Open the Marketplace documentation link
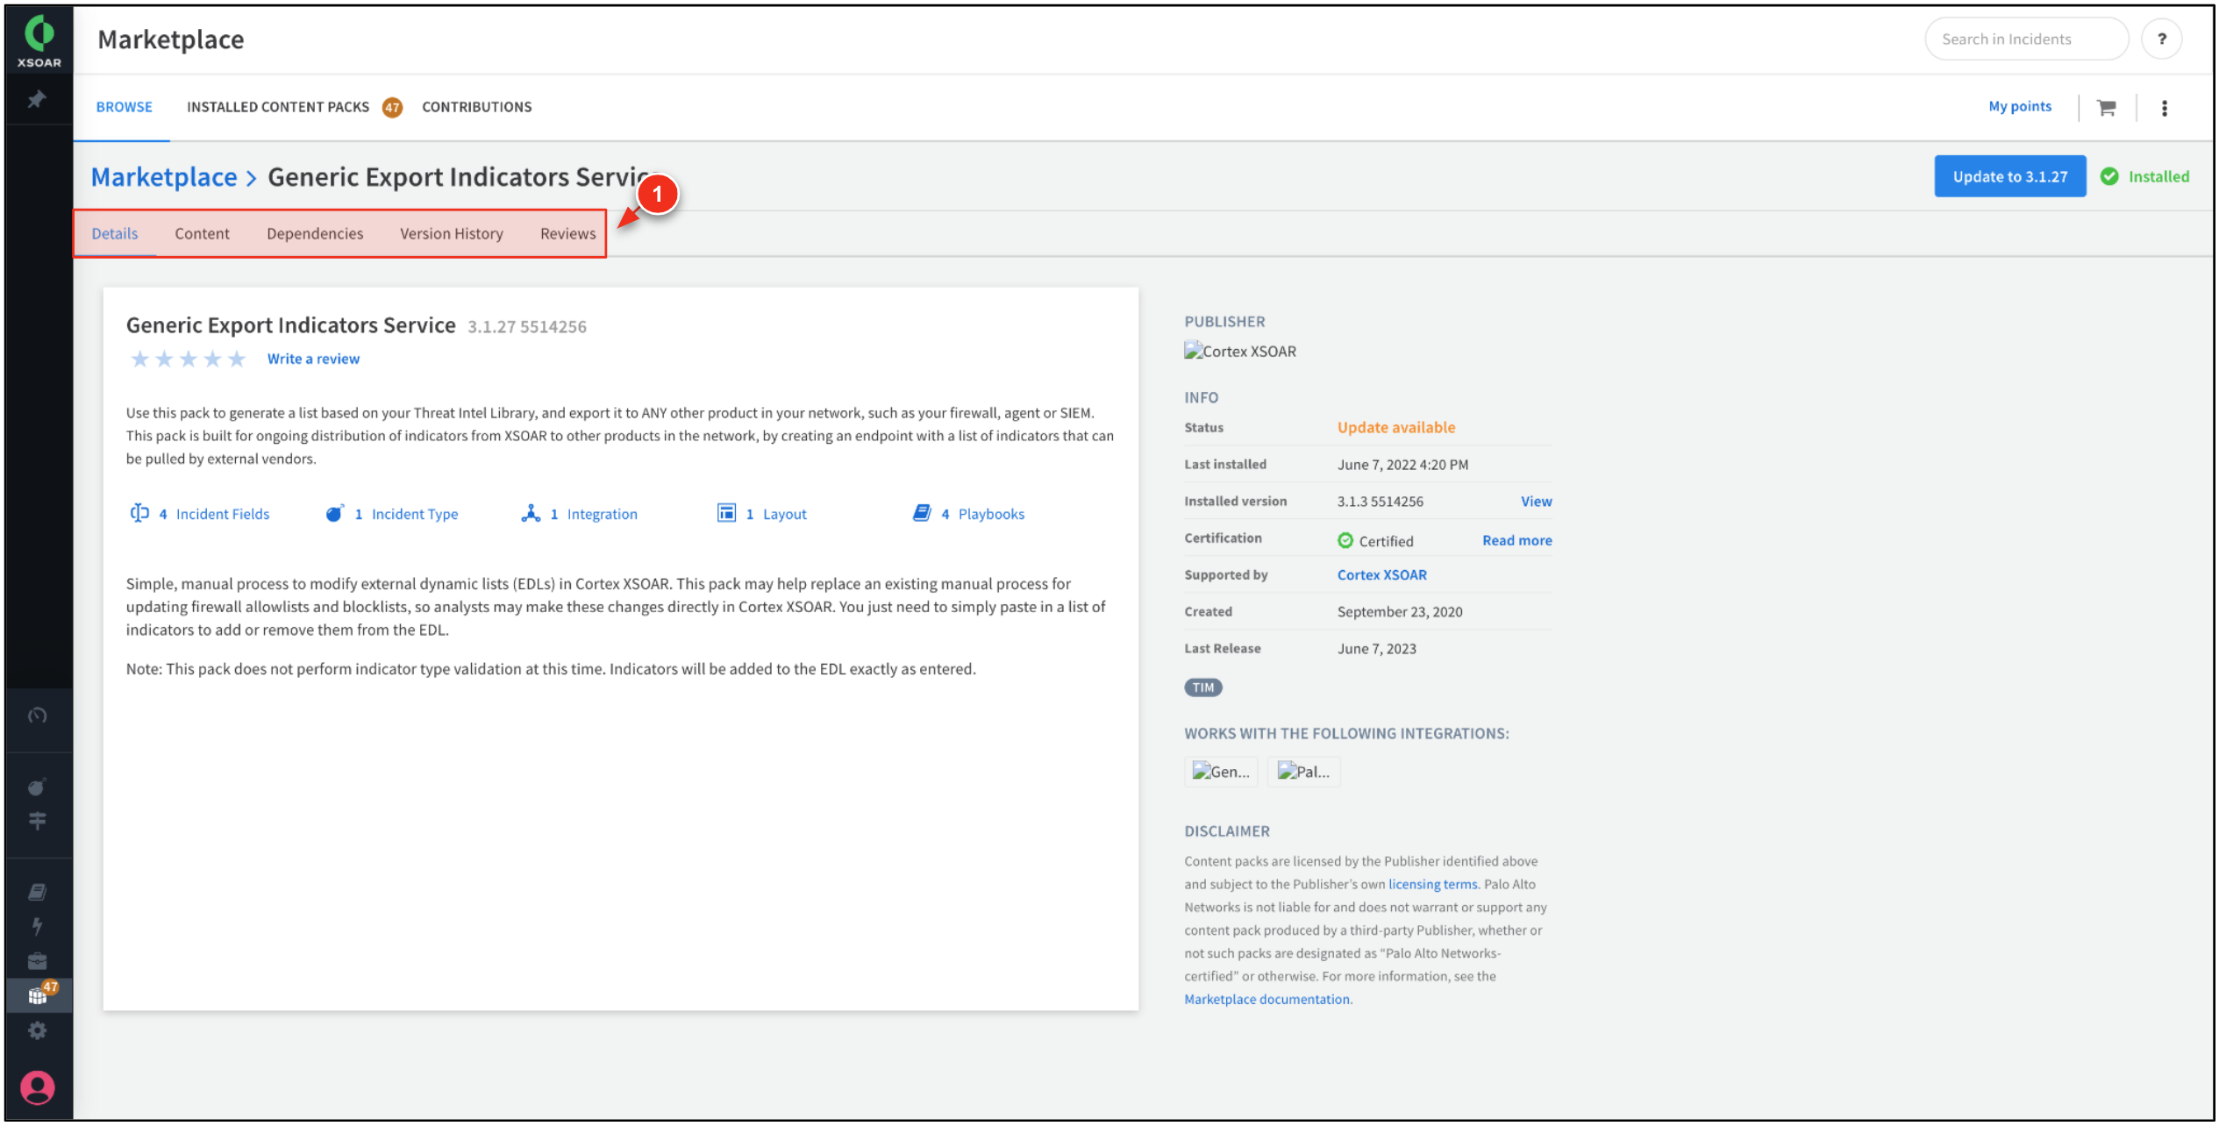The width and height of the screenshot is (2219, 1126). coord(1266,1000)
